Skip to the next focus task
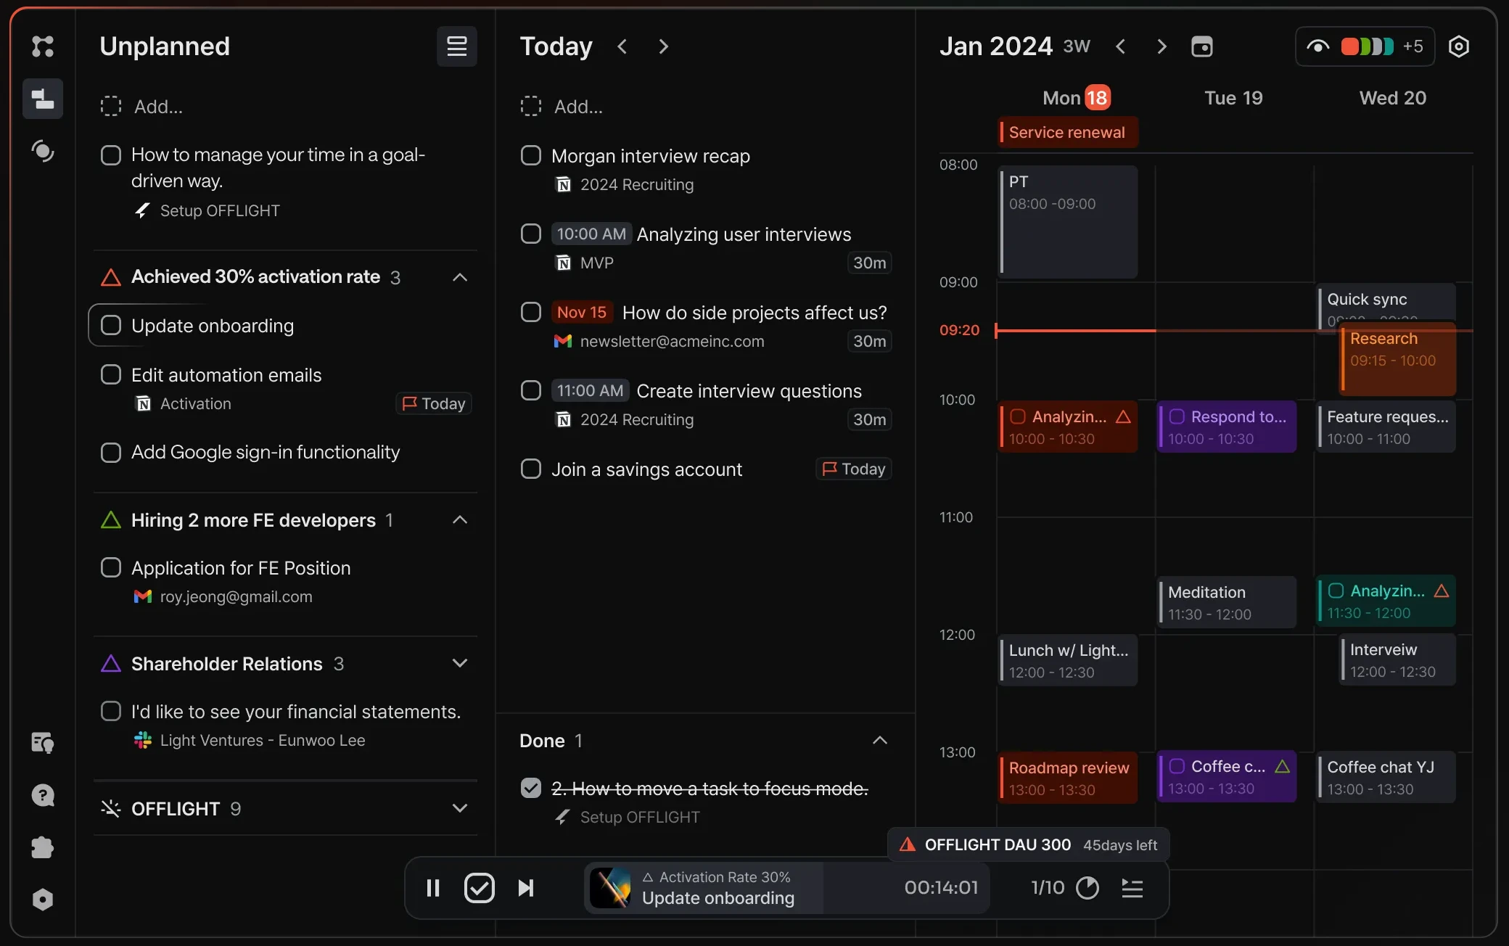The image size is (1509, 946). 526,888
